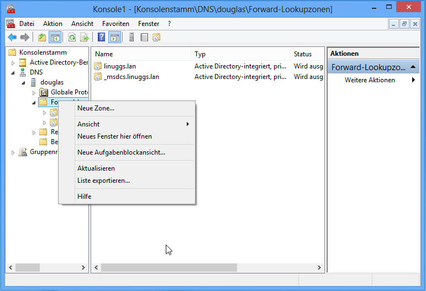Screen dimensions: 426x291
Task: Click the linuggs.lan zone icon
Action: tap(98, 66)
